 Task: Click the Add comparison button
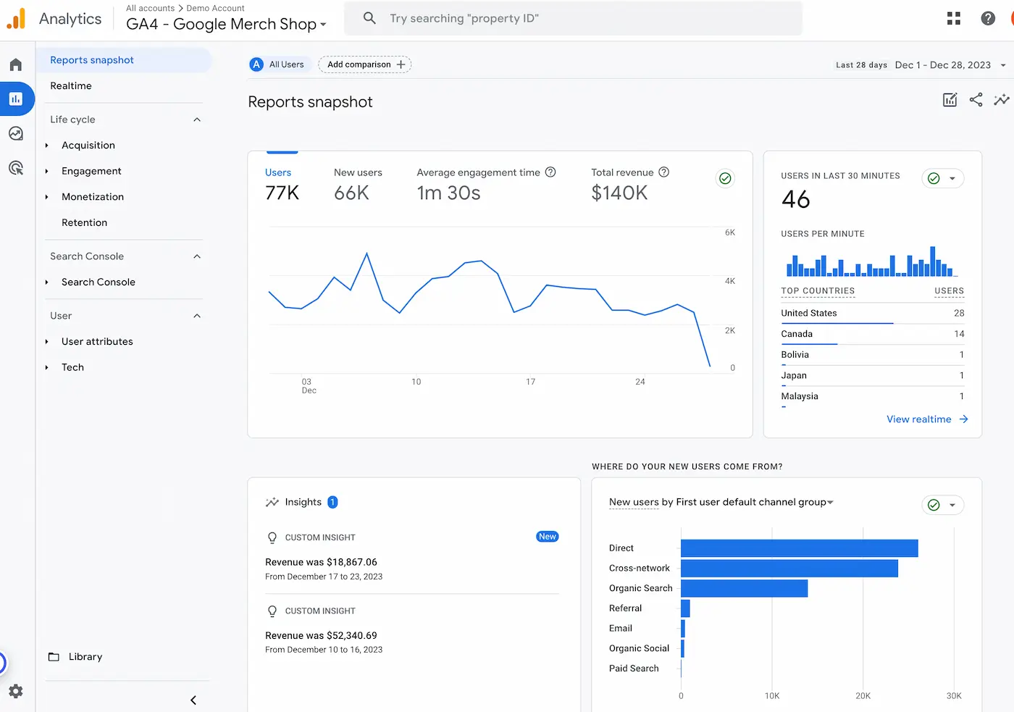[x=364, y=64]
